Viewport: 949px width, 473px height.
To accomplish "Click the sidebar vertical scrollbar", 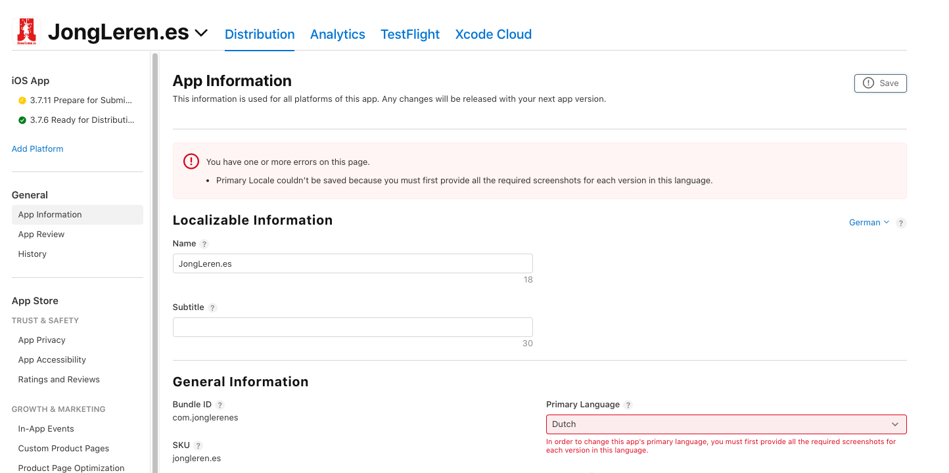I will (x=155, y=263).
